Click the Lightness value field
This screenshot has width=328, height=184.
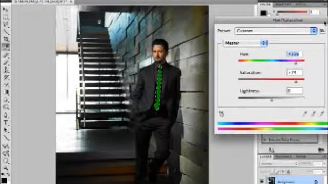coord(295,91)
